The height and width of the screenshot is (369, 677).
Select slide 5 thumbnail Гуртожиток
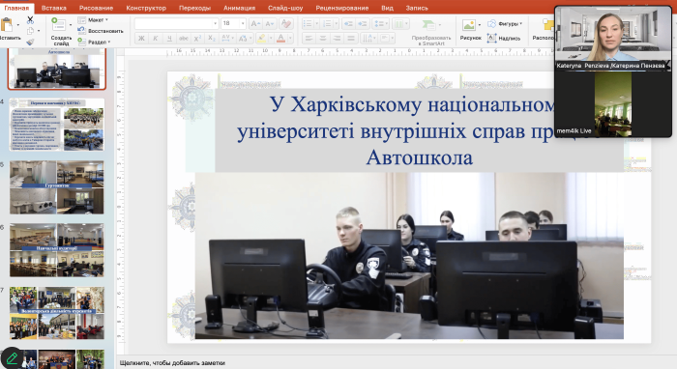coord(56,187)
